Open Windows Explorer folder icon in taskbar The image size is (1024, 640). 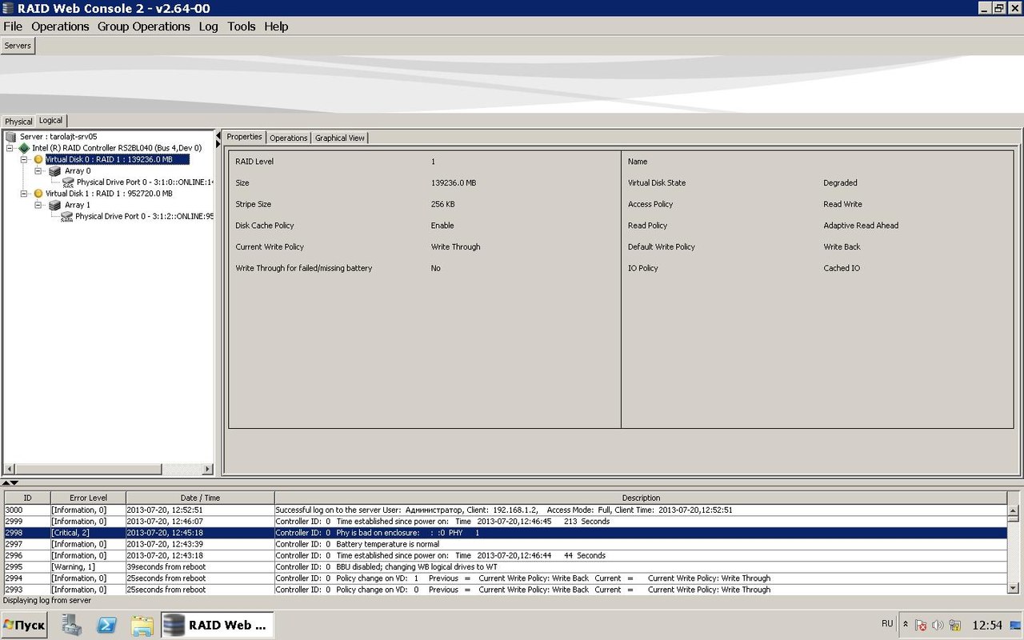tap(142, 625)
